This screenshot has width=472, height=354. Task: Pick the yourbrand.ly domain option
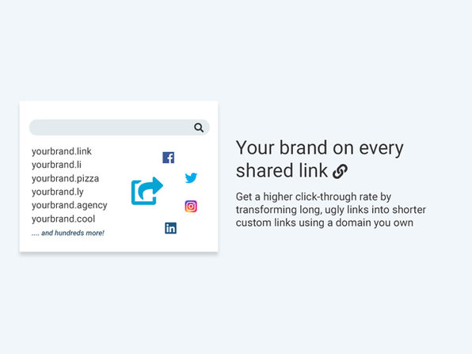pos(58,192)
